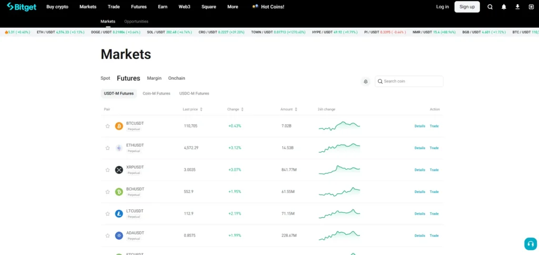This screenshot has height=255, width=539.
Task: Sort by Change column arrows
Action: pos(242,109)
